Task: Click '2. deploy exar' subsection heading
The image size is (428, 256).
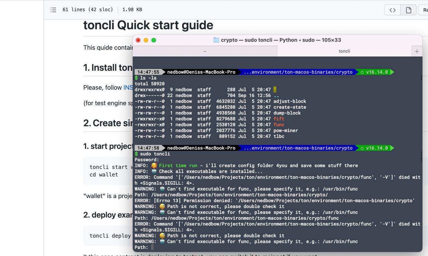Action: point(108,215)
